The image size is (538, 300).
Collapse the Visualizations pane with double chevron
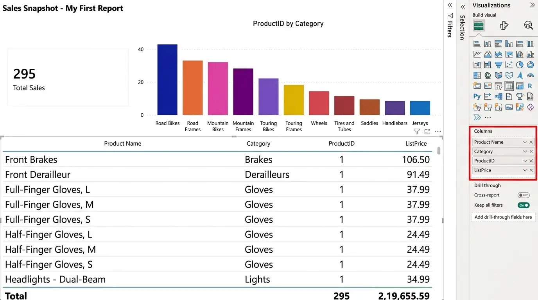532,5
